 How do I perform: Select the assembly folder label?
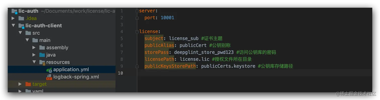click(57, 47)
